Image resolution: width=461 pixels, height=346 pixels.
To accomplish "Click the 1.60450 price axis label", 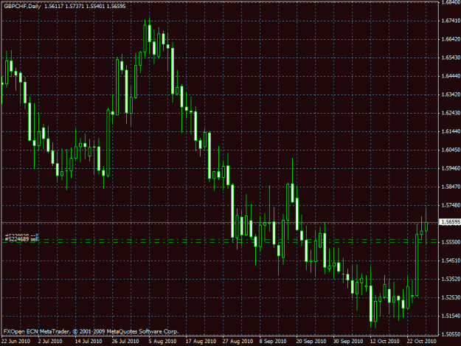I will tap(451, 150).
